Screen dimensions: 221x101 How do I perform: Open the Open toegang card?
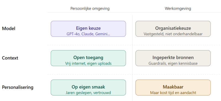pyautogui.click(x=88, y=58)
